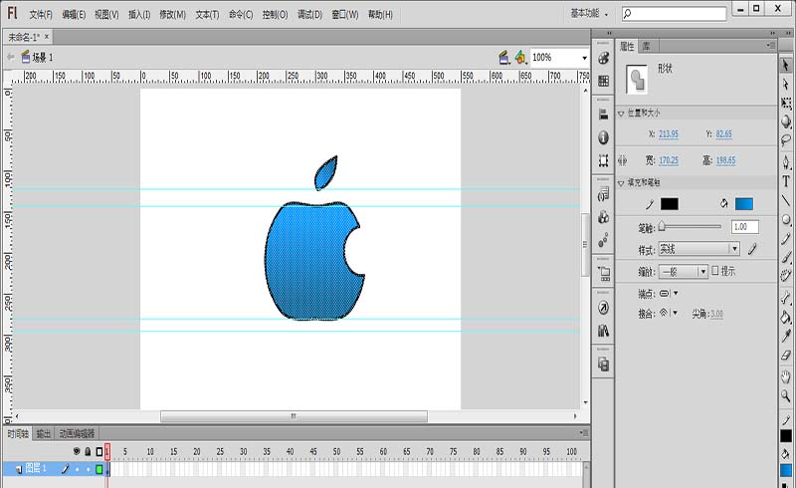Toggle lock all layers padlock icon
Image resolution: width=796 pixels, height=488 pixels.
pos(88,451)
